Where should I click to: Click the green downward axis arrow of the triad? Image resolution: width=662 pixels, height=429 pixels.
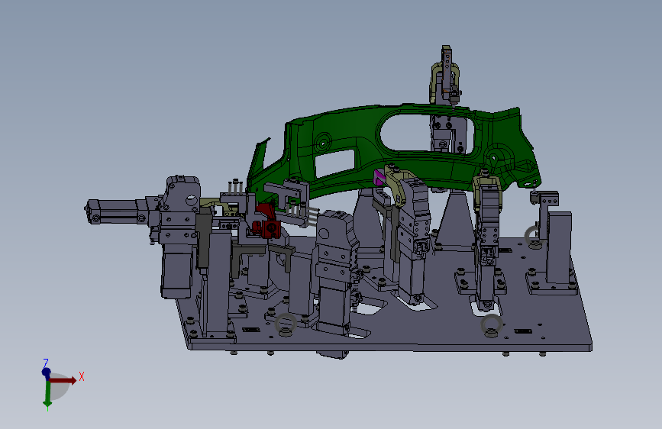47,395
